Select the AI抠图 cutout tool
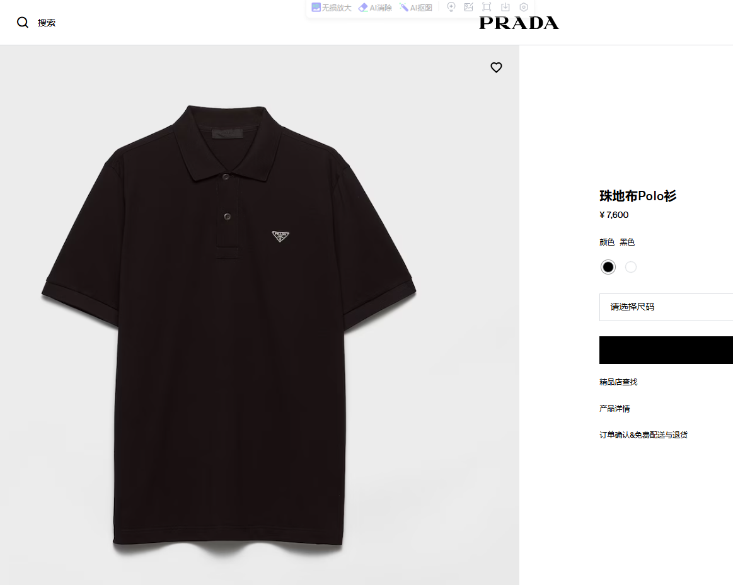 click(x=415, y=8)
